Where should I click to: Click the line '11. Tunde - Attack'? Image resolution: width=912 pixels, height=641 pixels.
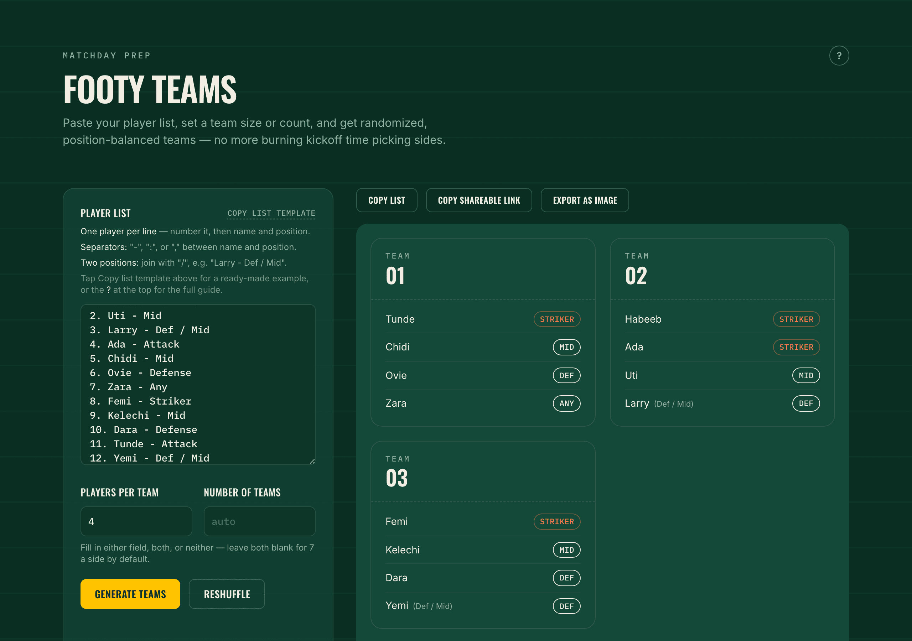tap(144, 444)
